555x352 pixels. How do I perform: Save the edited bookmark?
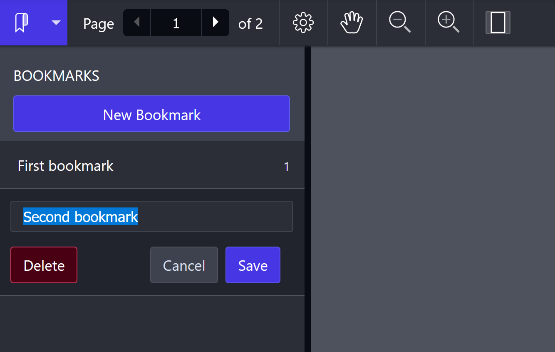(x=253, y=265)
